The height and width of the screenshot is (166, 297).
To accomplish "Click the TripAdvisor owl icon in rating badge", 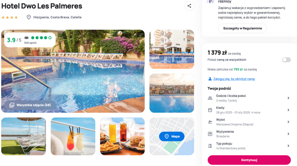I will (26, 38).
